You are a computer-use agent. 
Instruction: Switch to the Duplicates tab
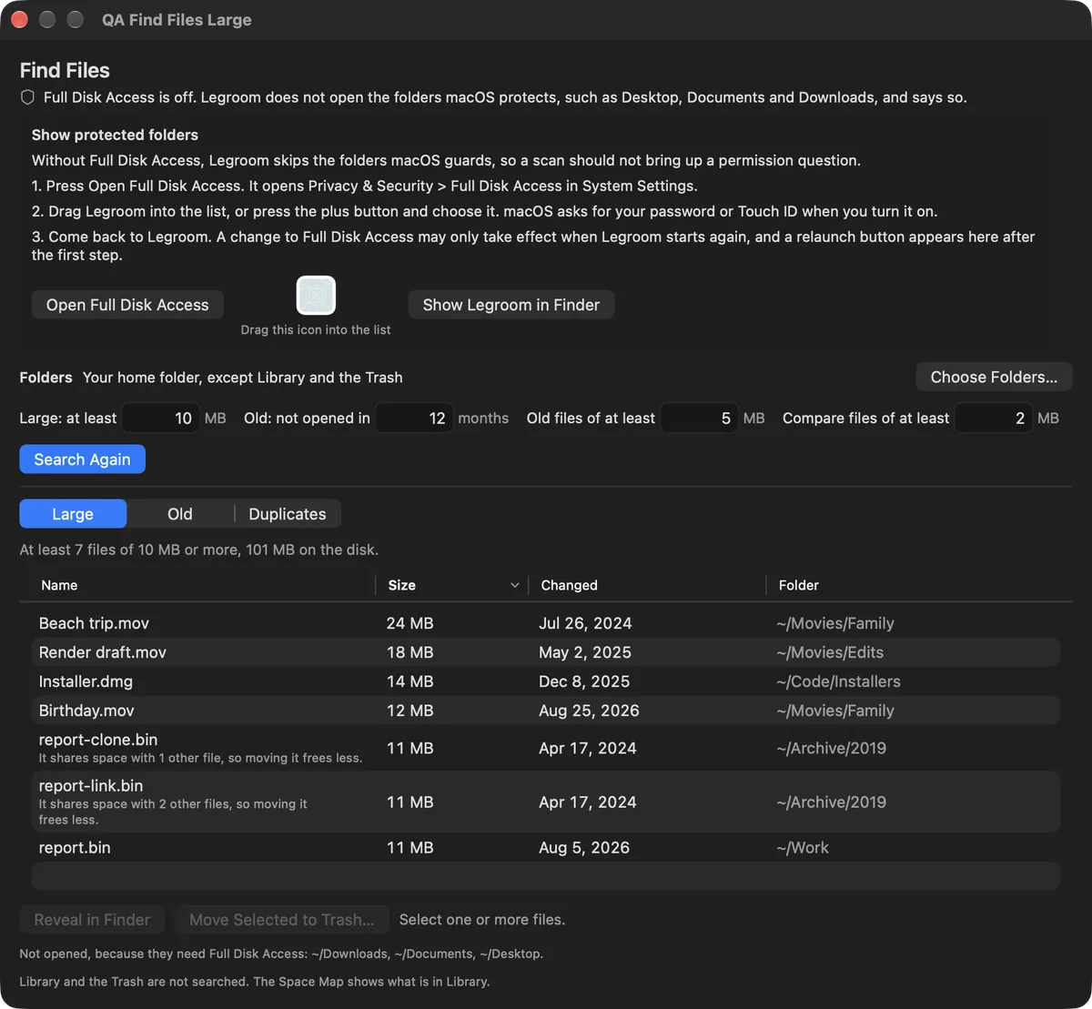[x=288, y=514]
